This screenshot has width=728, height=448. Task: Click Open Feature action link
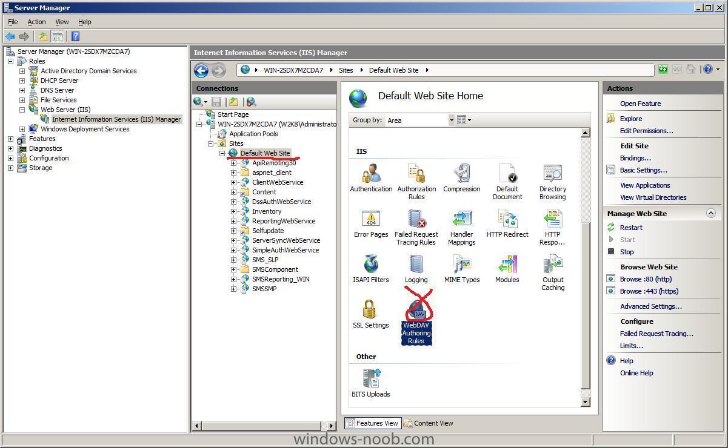640,104
